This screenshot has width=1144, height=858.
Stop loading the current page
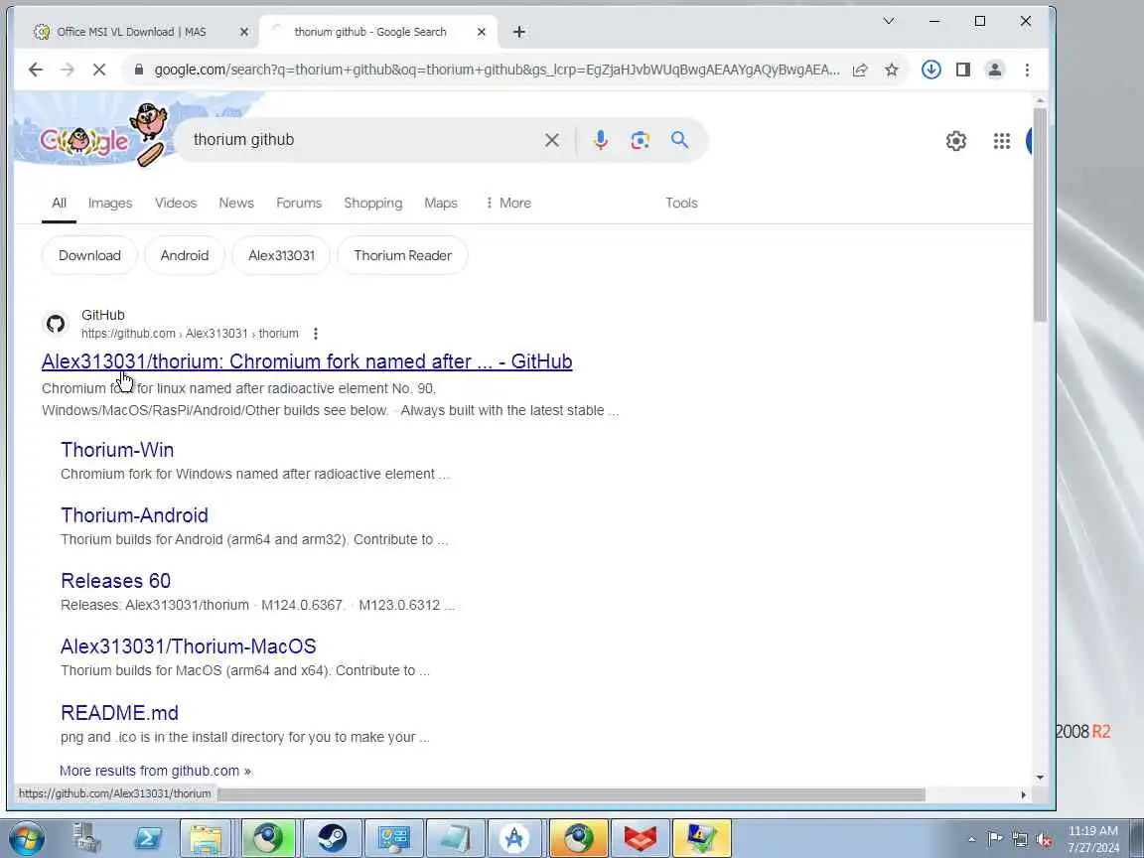[x=99, y=70]
